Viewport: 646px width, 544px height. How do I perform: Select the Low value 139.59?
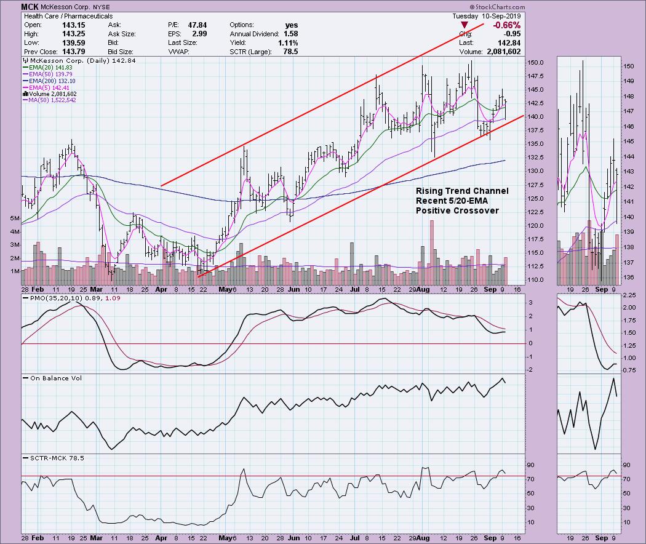pos(74,43)
